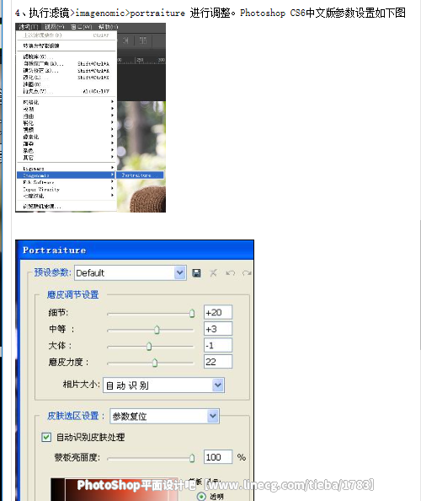Click the 蒙板亮丽度 field showing 100
The image size is (421, 501).
pyautogui.click(x=218, y=457)
